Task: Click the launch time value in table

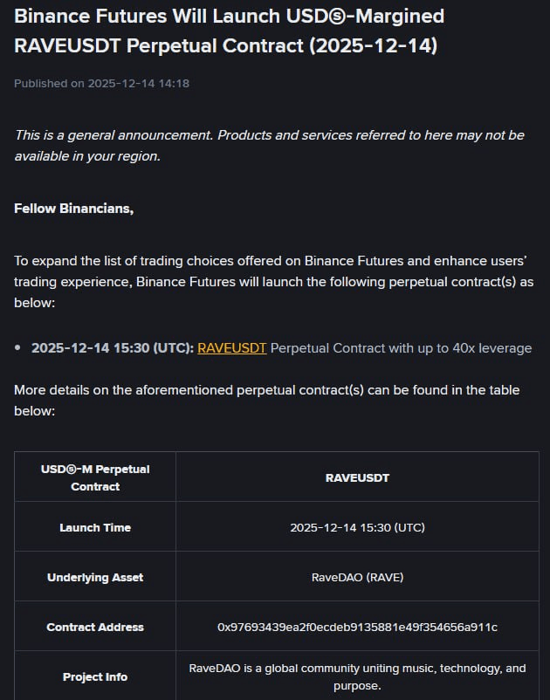Action: tap(357, 527)
